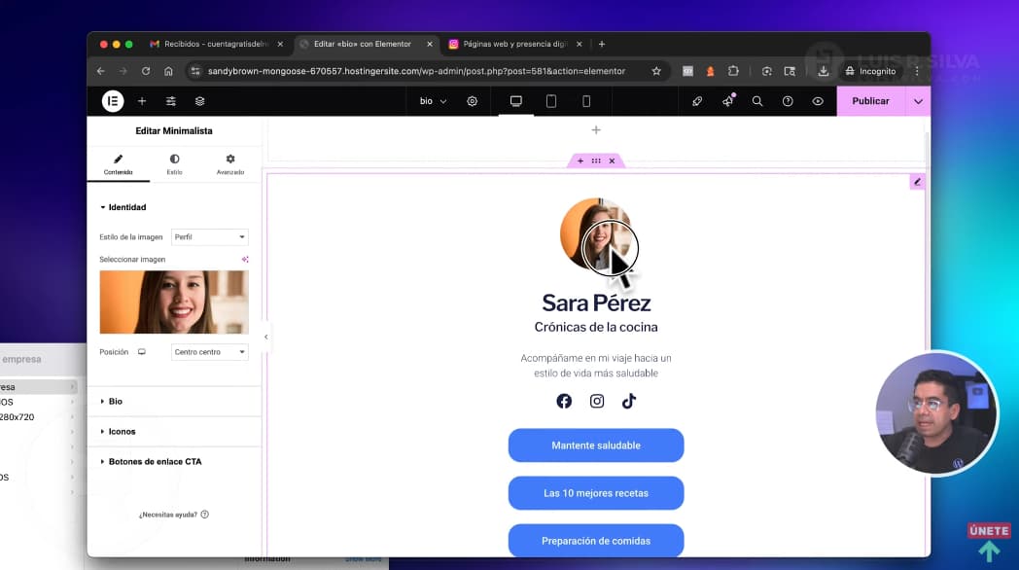
Task: Open Estilo de la imagen dropdown
Action: [209, 237]
